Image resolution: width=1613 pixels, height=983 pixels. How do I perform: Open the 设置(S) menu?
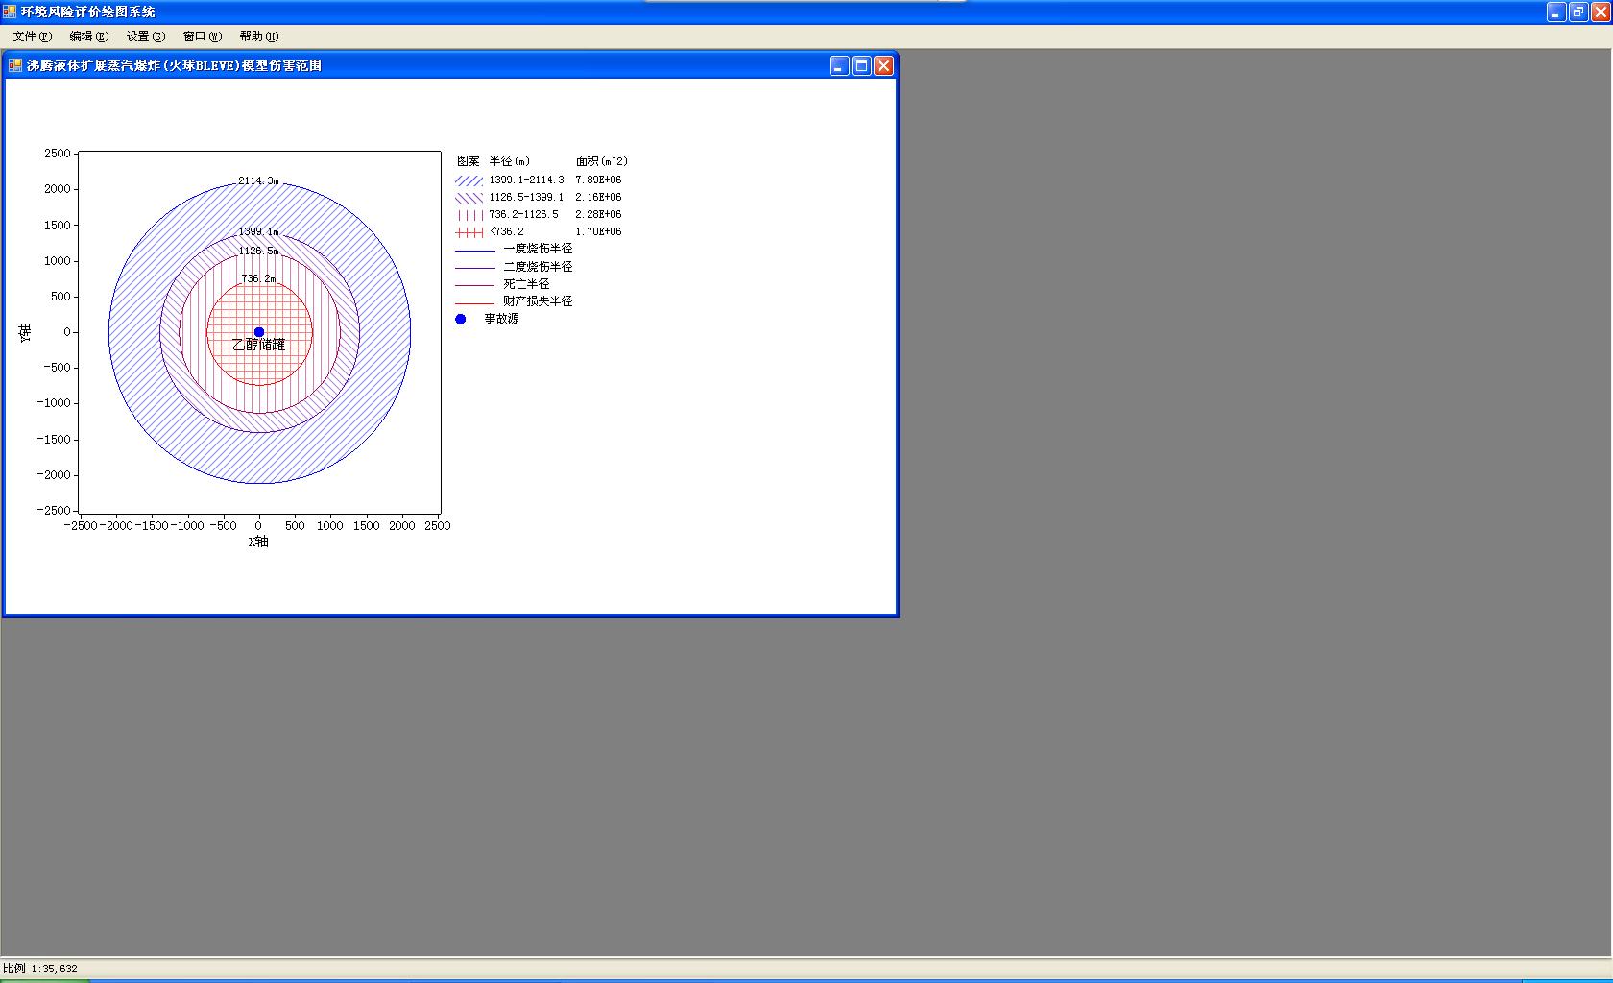[146, 36]
